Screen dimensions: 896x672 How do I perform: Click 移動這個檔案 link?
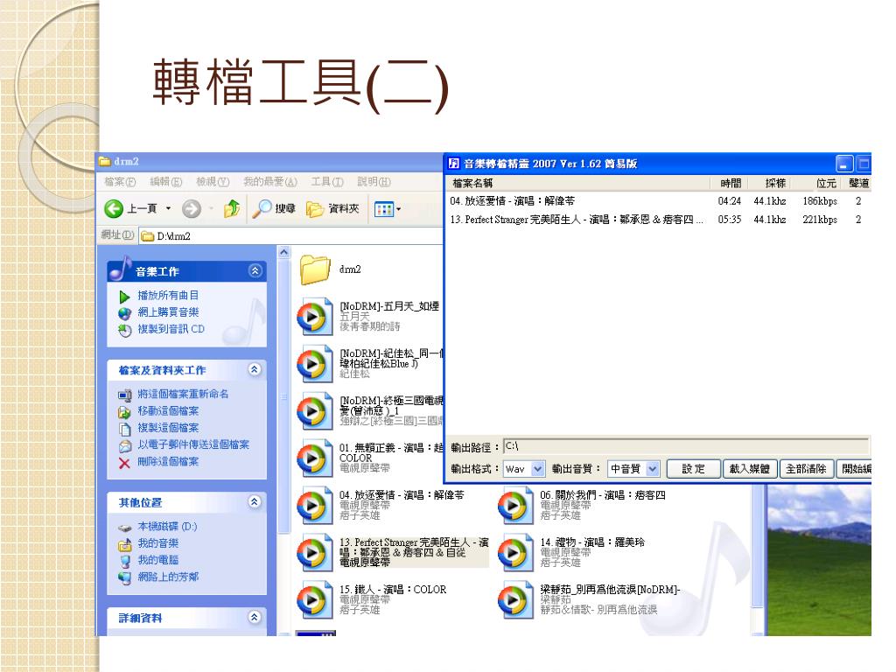tap(168, 411)
